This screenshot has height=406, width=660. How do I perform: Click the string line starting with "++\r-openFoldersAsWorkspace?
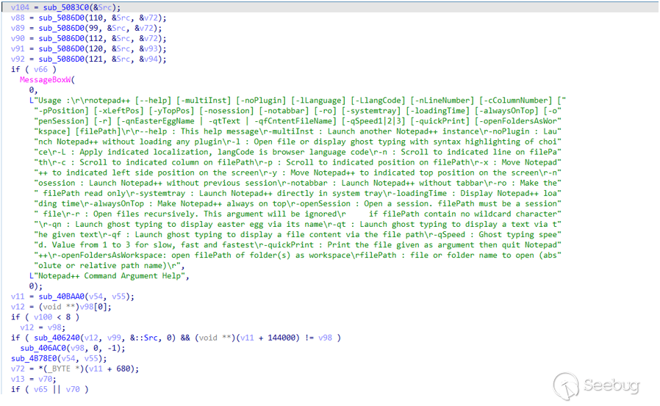(298, 255)
